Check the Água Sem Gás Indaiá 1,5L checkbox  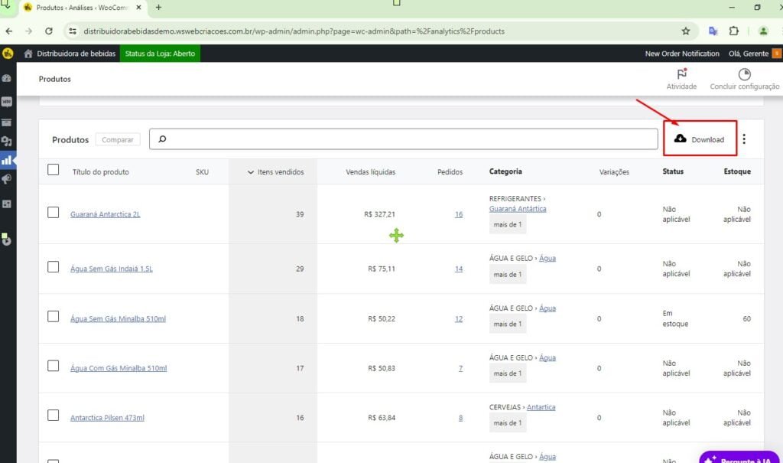pyautogui.click(x=53, y=267)
